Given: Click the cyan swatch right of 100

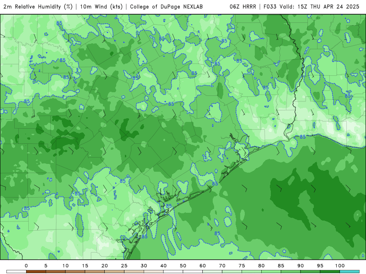Looking at the screenshot, I should tap(350, 272).
